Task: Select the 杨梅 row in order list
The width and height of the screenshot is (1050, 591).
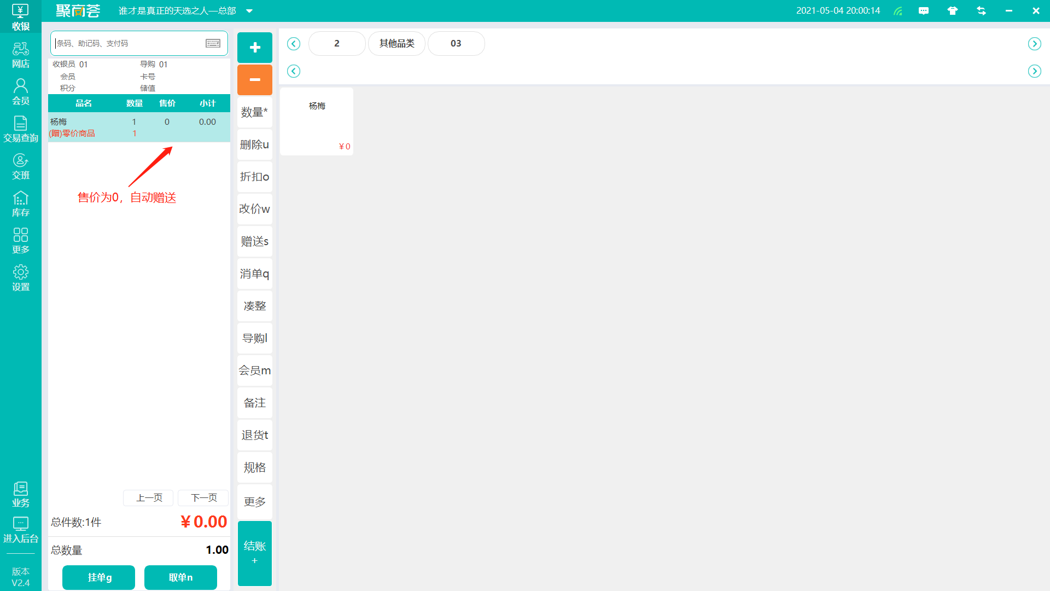Action: [x=139, y=128]
